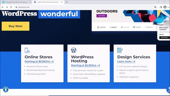Toggle the browser side panel icon
The width and height of the screenshot is (170, 96).
[161, 7]
